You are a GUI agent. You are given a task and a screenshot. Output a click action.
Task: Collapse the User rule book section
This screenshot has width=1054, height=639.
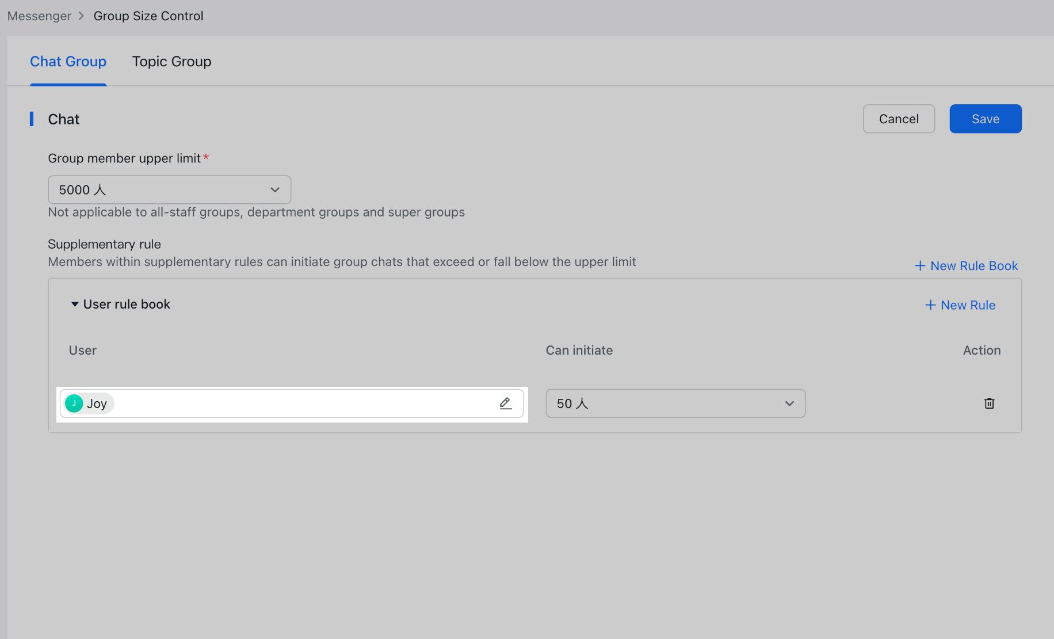click(74, 304)
